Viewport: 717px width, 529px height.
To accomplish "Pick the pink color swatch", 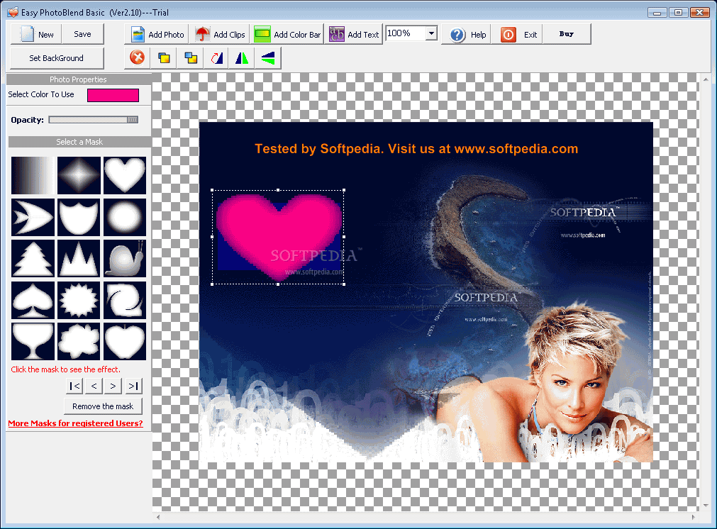I will pos(113,95).
